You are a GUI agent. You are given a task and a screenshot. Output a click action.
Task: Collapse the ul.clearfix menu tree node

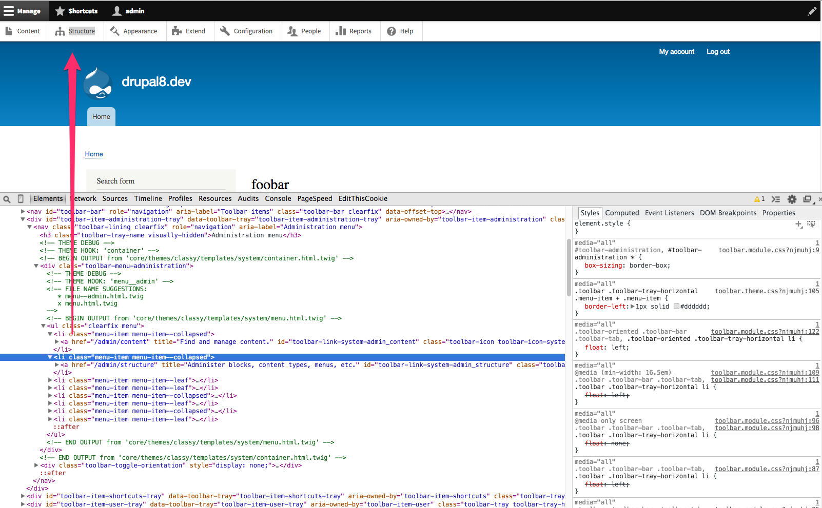tap(43, 326)
